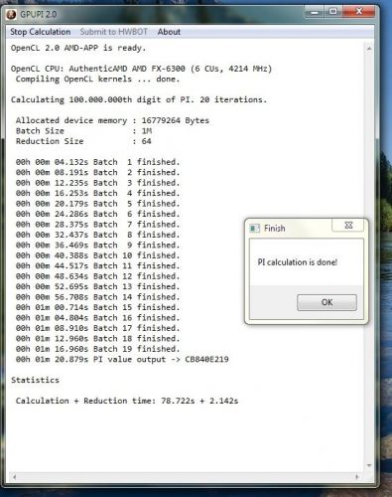Click the 'Batch 5 finished.' log line

tap(97, 204)
